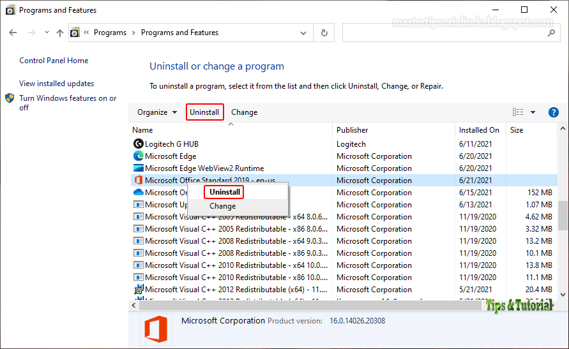Viewport: 569px width, 349px height.
Task: Expand the view options dropdown arrow
Action: click(533, 112)
